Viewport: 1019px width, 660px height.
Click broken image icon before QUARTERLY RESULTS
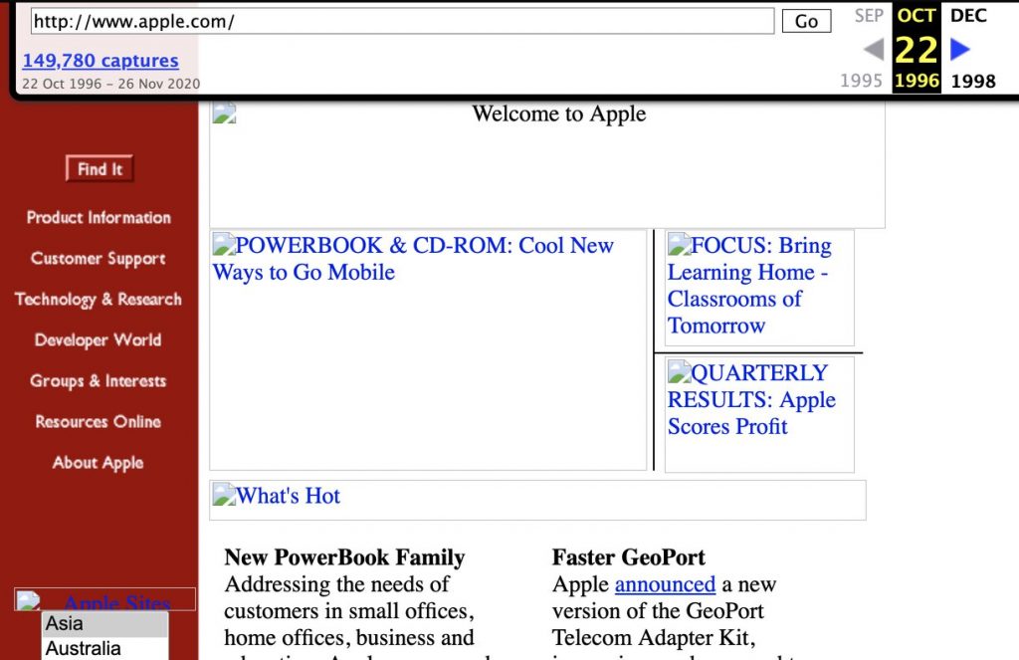pyautogui.click(x=679, y=372)
